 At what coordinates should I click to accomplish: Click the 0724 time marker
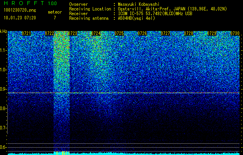pos(96,33)
